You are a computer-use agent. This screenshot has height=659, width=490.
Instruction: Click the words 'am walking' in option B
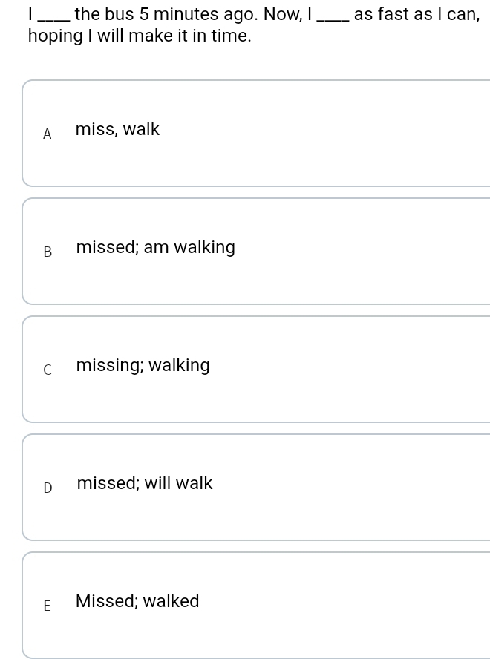(x=189, y=248)
